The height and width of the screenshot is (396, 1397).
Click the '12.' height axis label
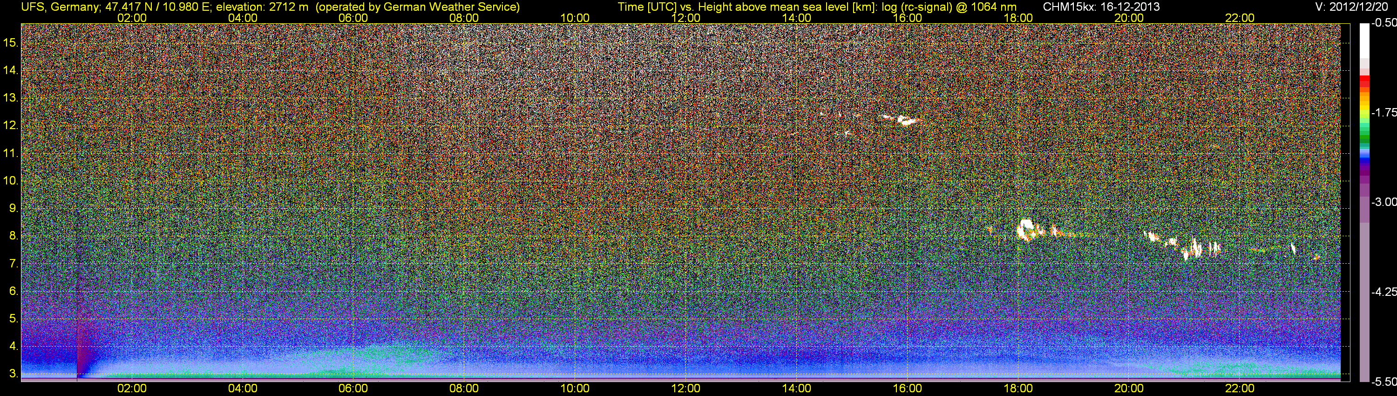[x=11, y=125]
